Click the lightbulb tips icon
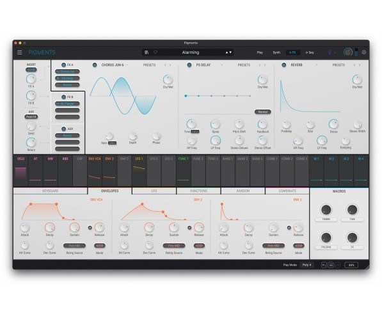 pyautogui.click(x=330, y=52)
